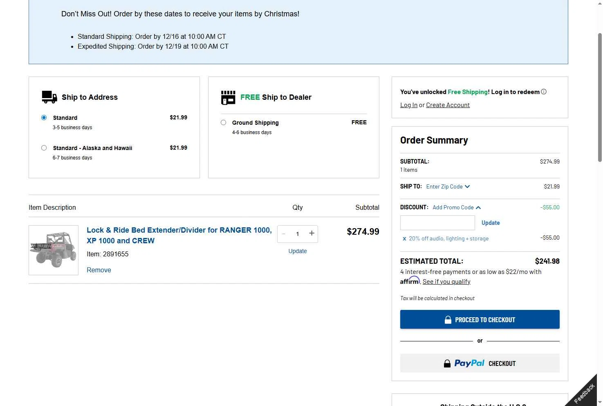
Task: Click Tax will be calculated in checkout note
Action: (x=437, y=298)
